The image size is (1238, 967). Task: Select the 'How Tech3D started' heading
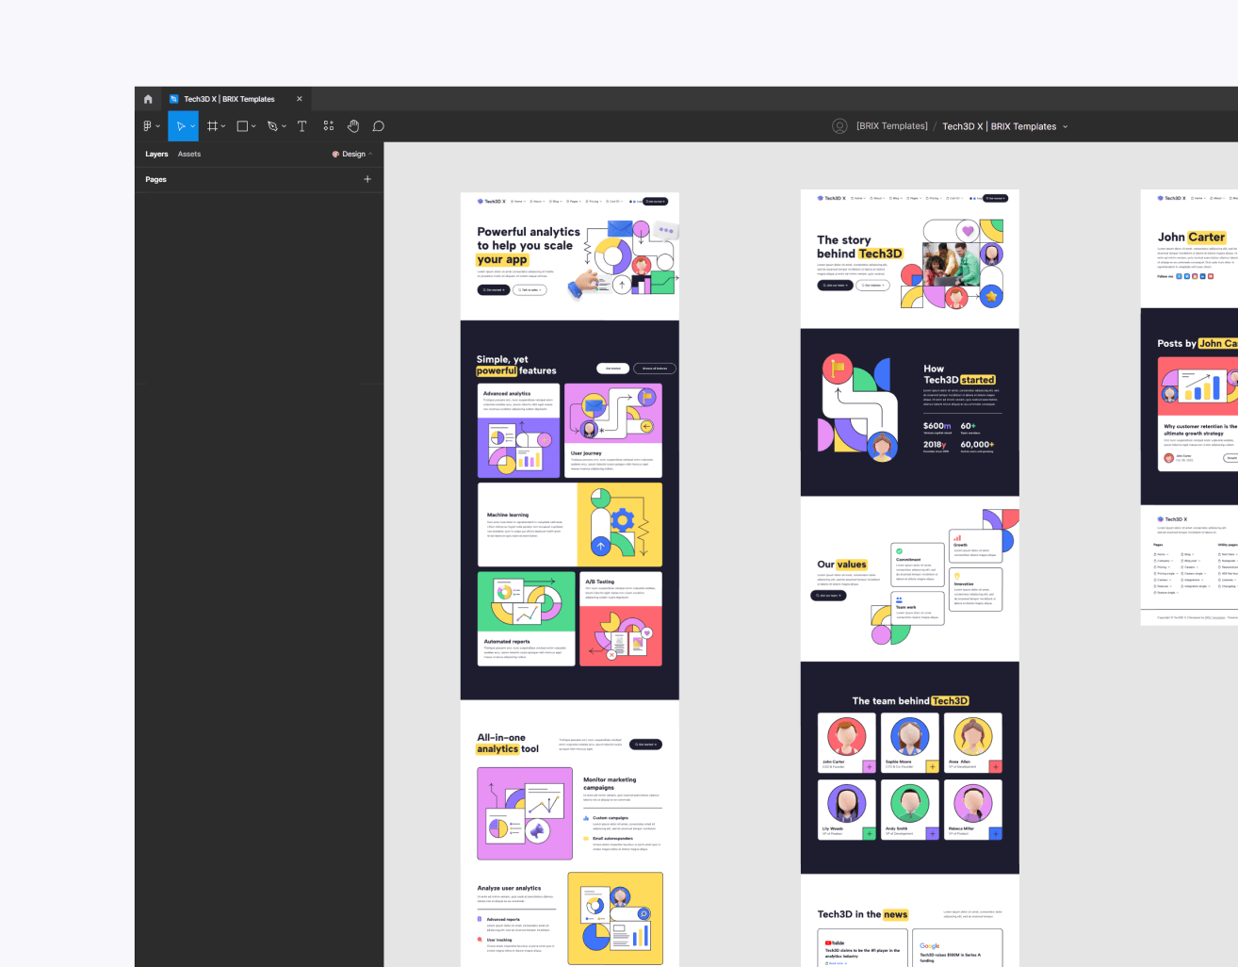pyautogui.click(x=960, y=374)
